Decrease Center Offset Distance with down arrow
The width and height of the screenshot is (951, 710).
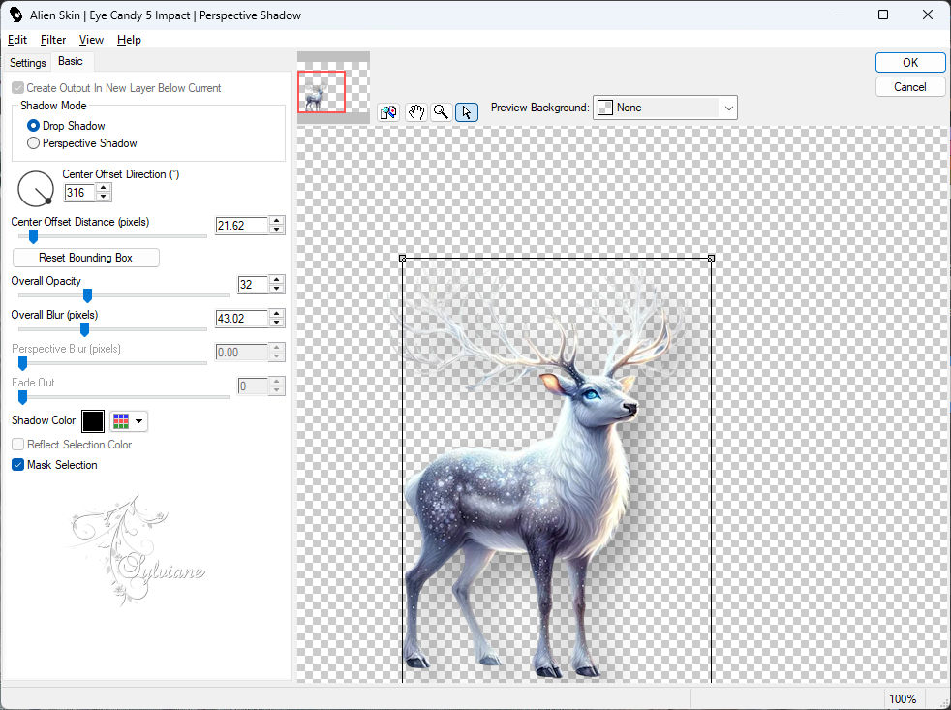(277, 230)
